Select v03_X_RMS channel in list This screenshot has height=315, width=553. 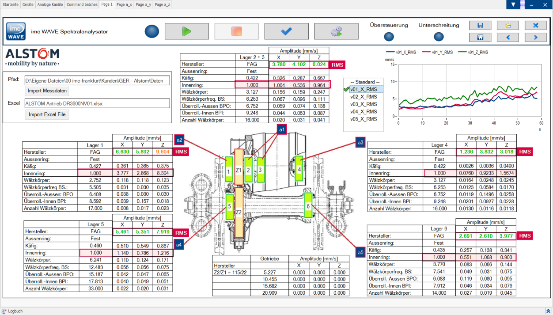pos(364,104)
